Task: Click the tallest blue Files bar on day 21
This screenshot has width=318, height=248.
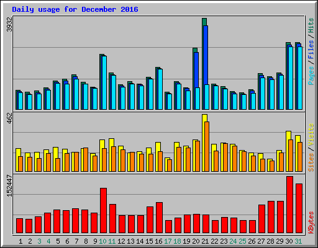Action: coord(206,55)
